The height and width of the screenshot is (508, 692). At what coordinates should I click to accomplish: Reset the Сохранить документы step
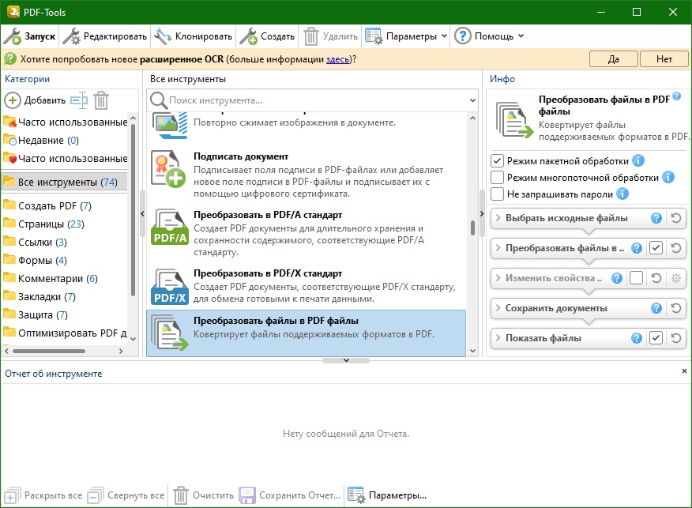(x=676, y=308)
